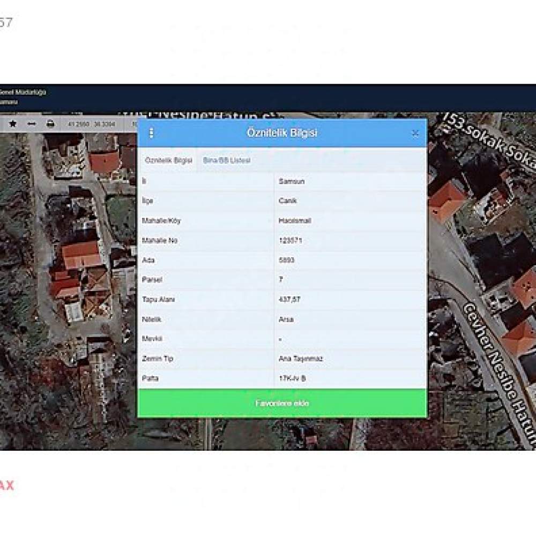The width and height of the screenshot is (536, 536).
Task: Switch to the Öznitelik Bilgisi tab
Action: (x=168, y=160)
